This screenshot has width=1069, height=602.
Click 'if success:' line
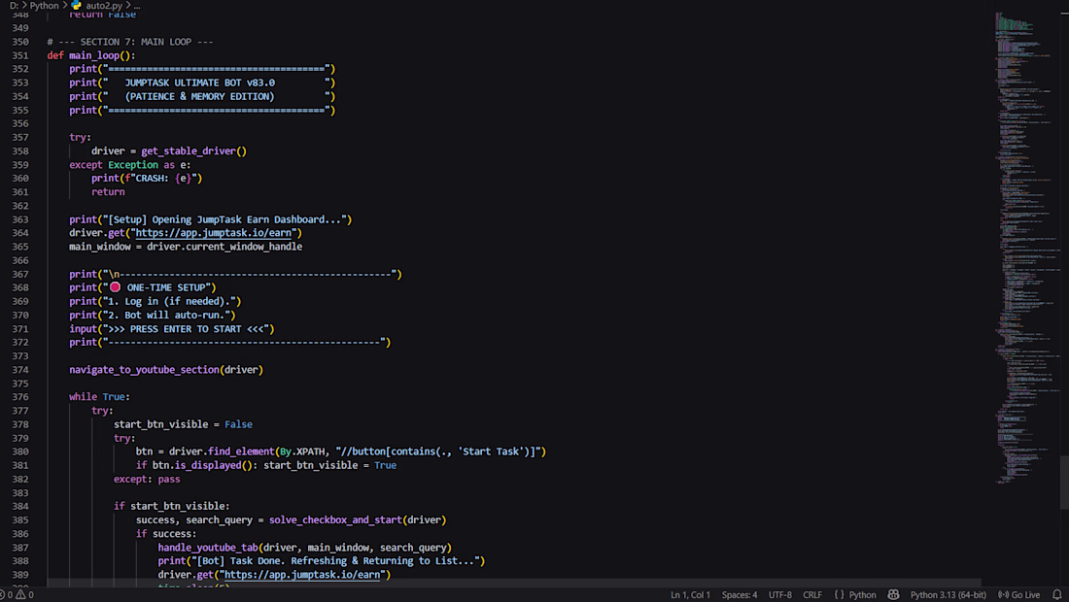pos(165,534)
